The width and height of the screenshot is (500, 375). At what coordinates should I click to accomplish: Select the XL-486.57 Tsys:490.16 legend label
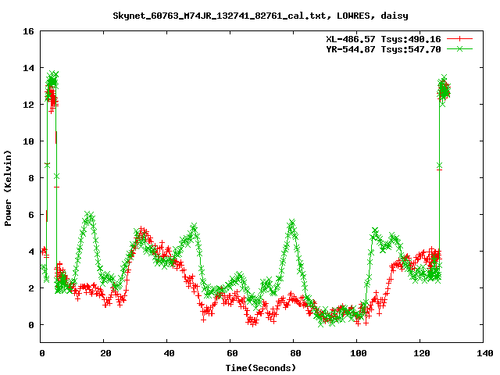pyautogui.click(x=384, y=39)
